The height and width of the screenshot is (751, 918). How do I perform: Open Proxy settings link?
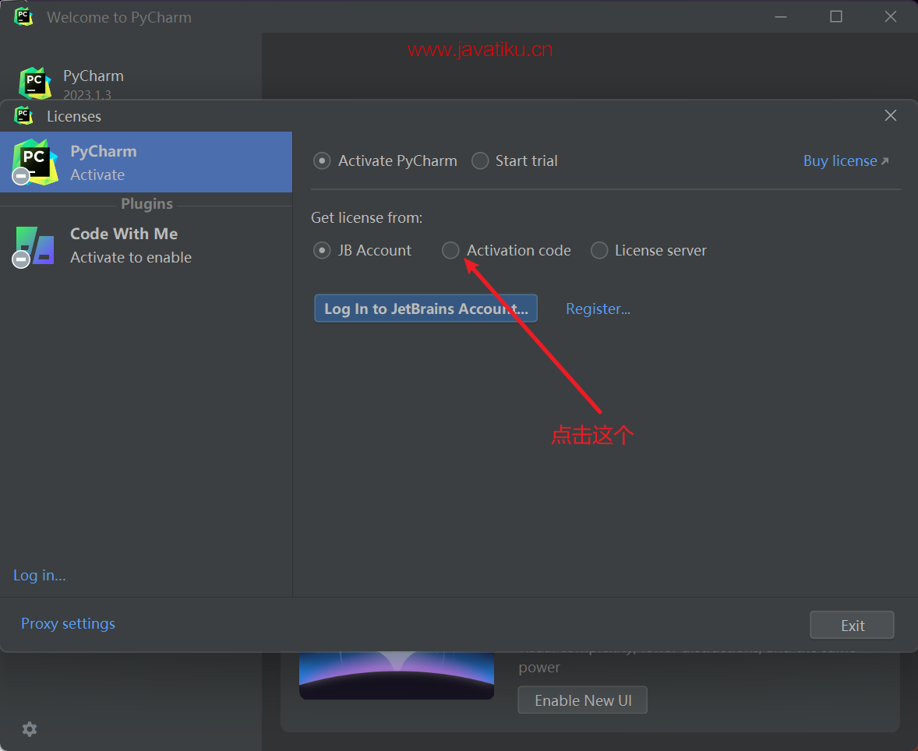[x=68, y=623]
